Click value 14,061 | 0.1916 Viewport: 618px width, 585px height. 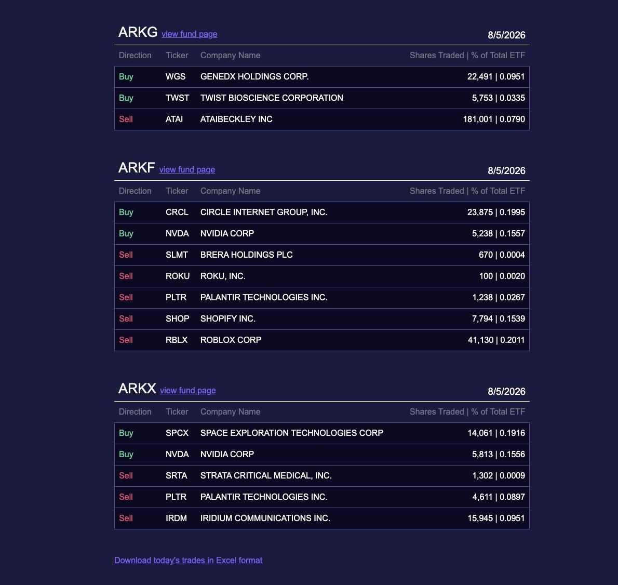(x=496, y=433)
